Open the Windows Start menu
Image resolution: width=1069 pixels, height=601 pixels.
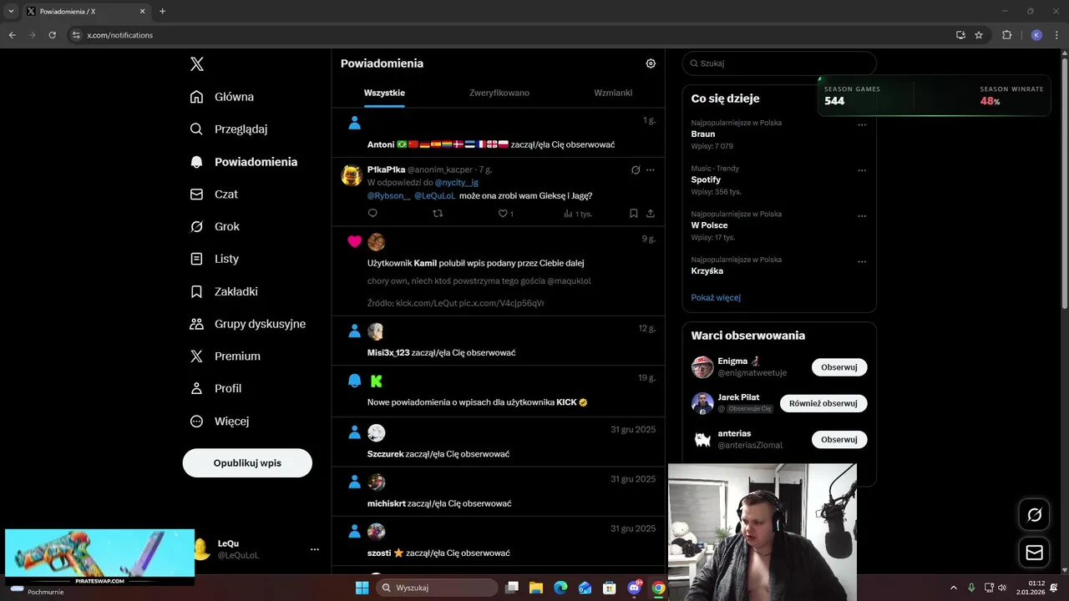pyautogui.click(x=362, y=588)
